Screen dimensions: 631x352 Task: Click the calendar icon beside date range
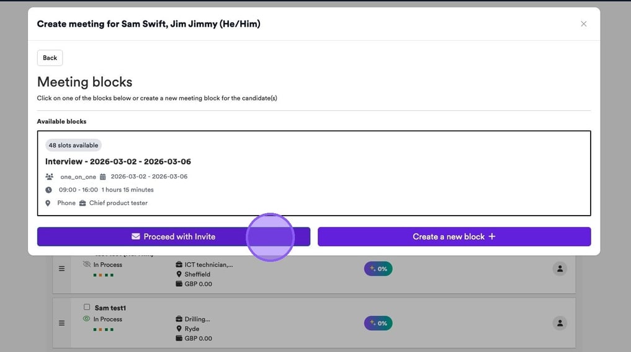tap(103, 177)
